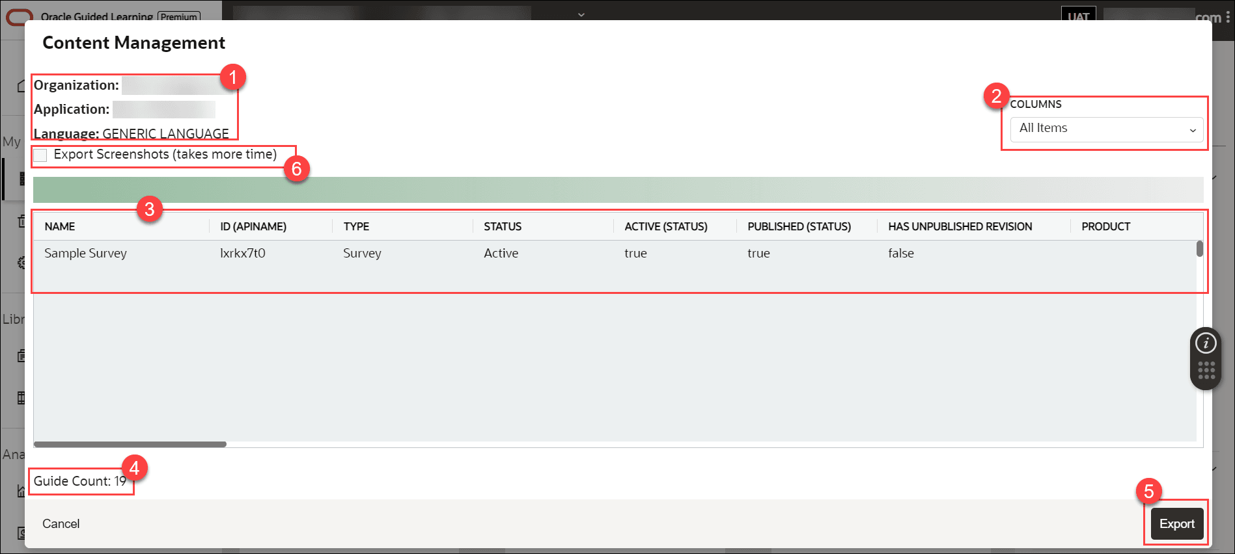Click the ID (APINAME) column header
This screenshot has height=554, width=1235.
253,226
